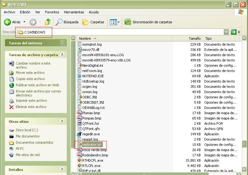Click the C:\WINDOWS address field
The image size is (248, 175).
(x=121, y=32)
